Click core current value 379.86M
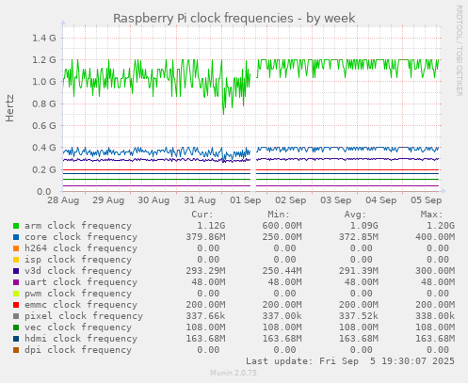This screenshot has width=468, height=383. (x=205, y=237)
